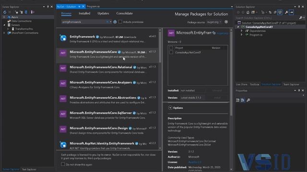Check the ConsoleAppNetCoreEF project checkbox
Viewport: 307px width, 172px height.
(171, 53)
